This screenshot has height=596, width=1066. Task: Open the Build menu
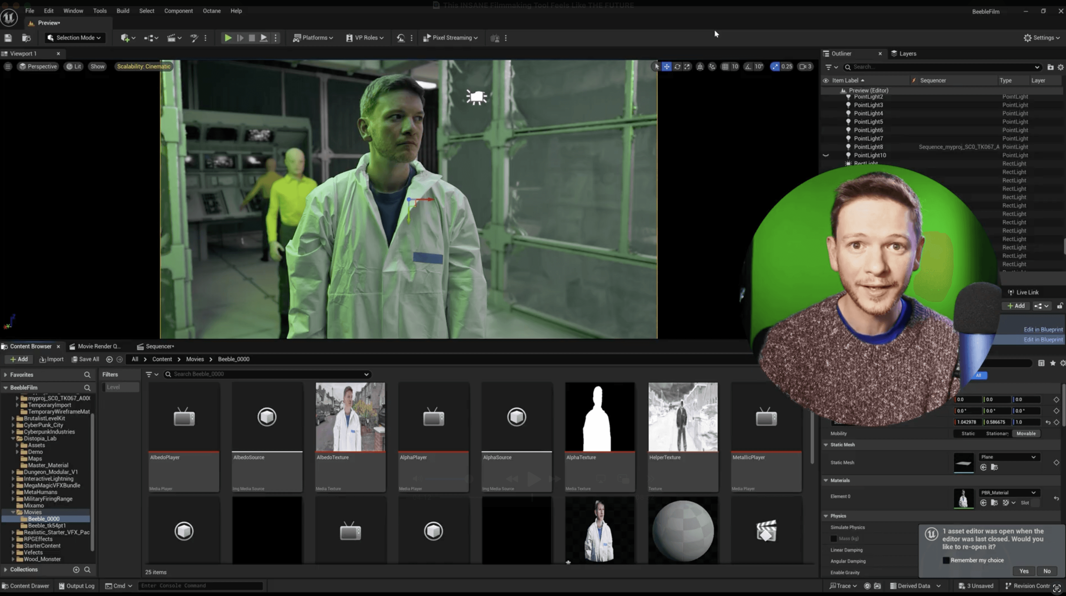(122, 11)
